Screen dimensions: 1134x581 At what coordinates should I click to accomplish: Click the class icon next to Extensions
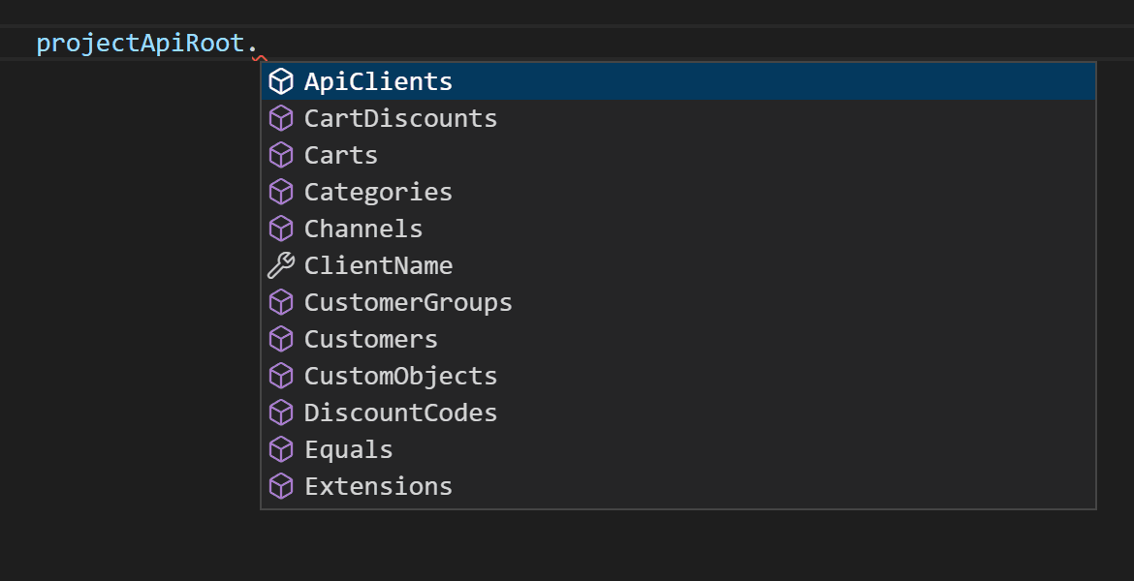click(x=281, y=486)
